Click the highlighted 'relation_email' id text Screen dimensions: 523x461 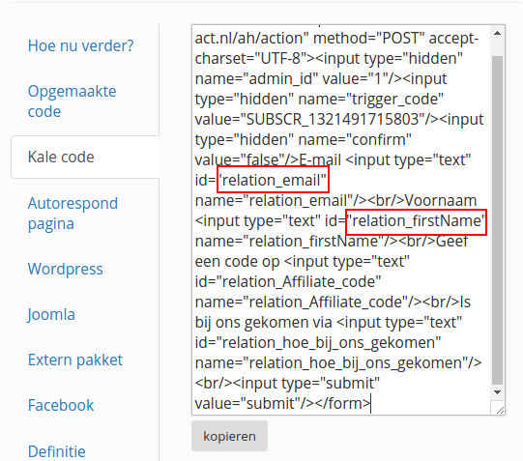coord(273,180)
